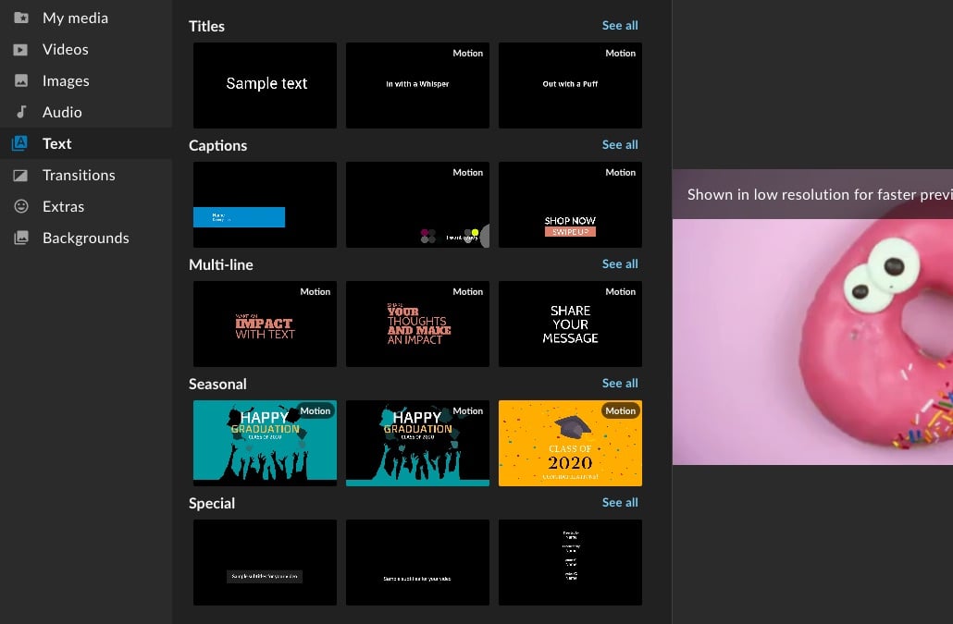Open the My media panel

coord(74,18)
